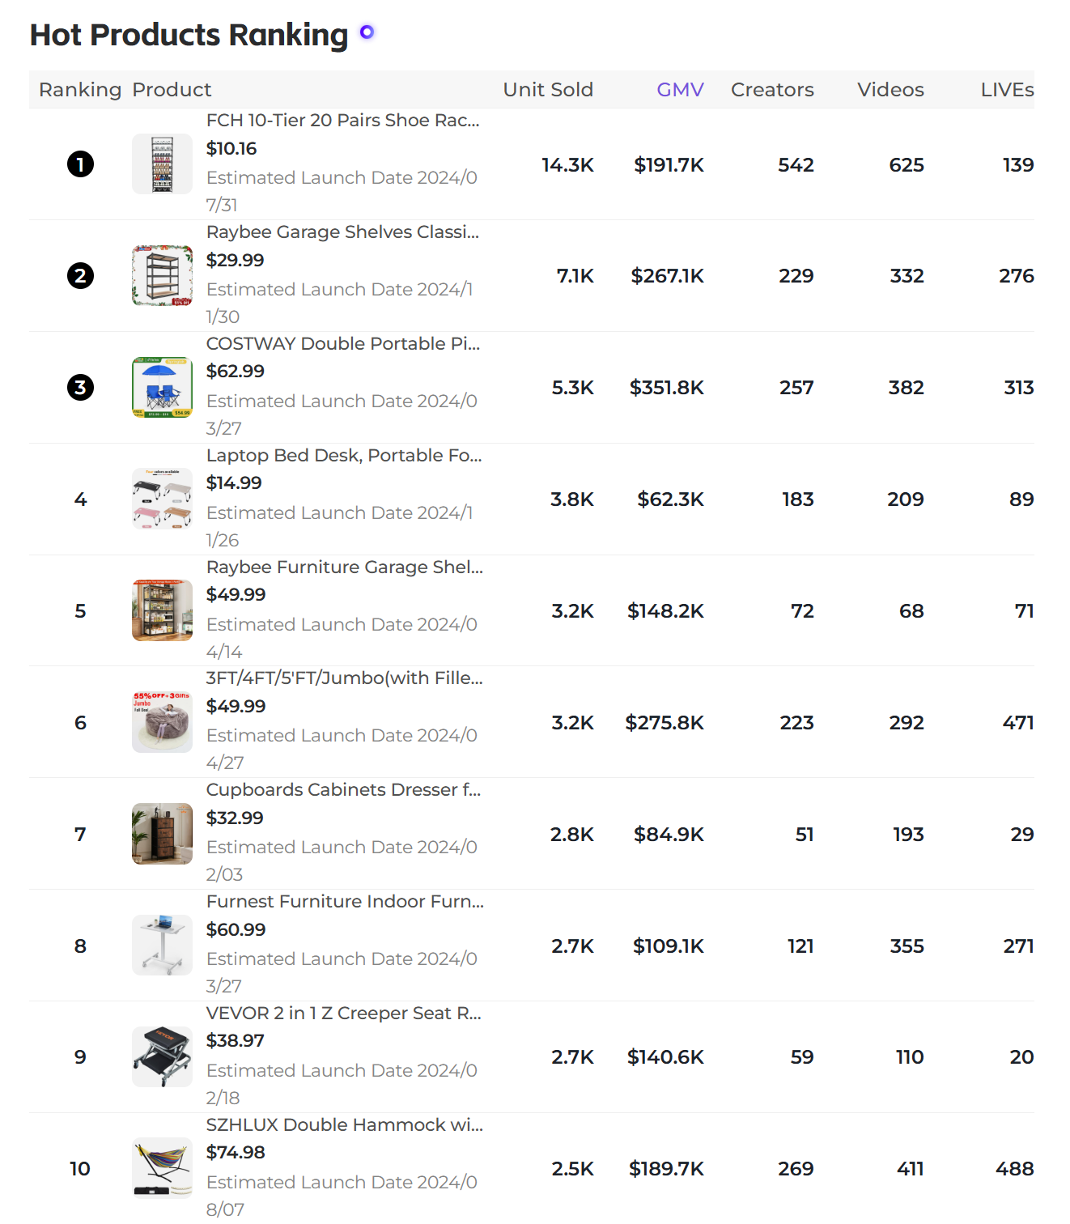1070x1224 pixels.
Task: Open the Cupboards Cabinets Dresser product link
Action: point(343,790)
